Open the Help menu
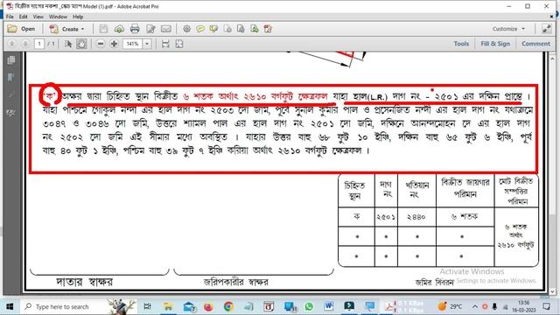 click(x=78, y=17)
